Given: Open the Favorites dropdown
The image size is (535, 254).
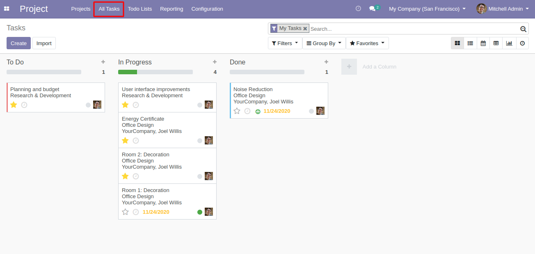Looking at the screenshot, I should point(367,43).
